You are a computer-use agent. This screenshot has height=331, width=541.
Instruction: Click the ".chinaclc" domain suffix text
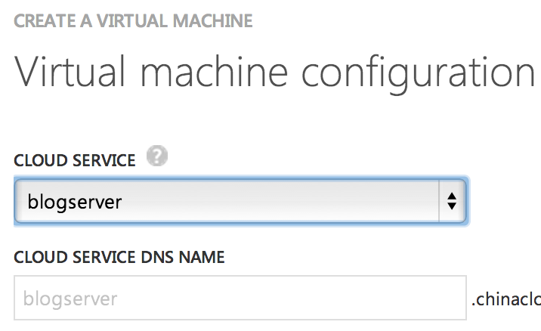(505, 299)
